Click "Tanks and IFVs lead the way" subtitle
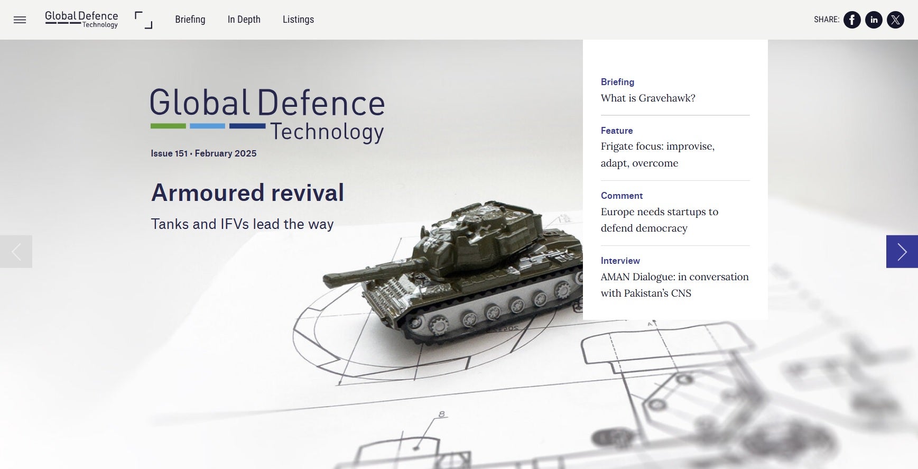This screenshot has height=469, width=918. pyautogui.click(x=242, y=224)
